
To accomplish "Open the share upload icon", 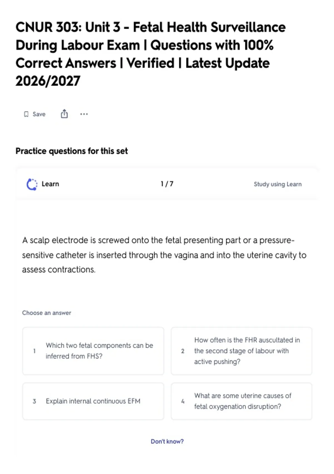I will [x=64, y=114].
